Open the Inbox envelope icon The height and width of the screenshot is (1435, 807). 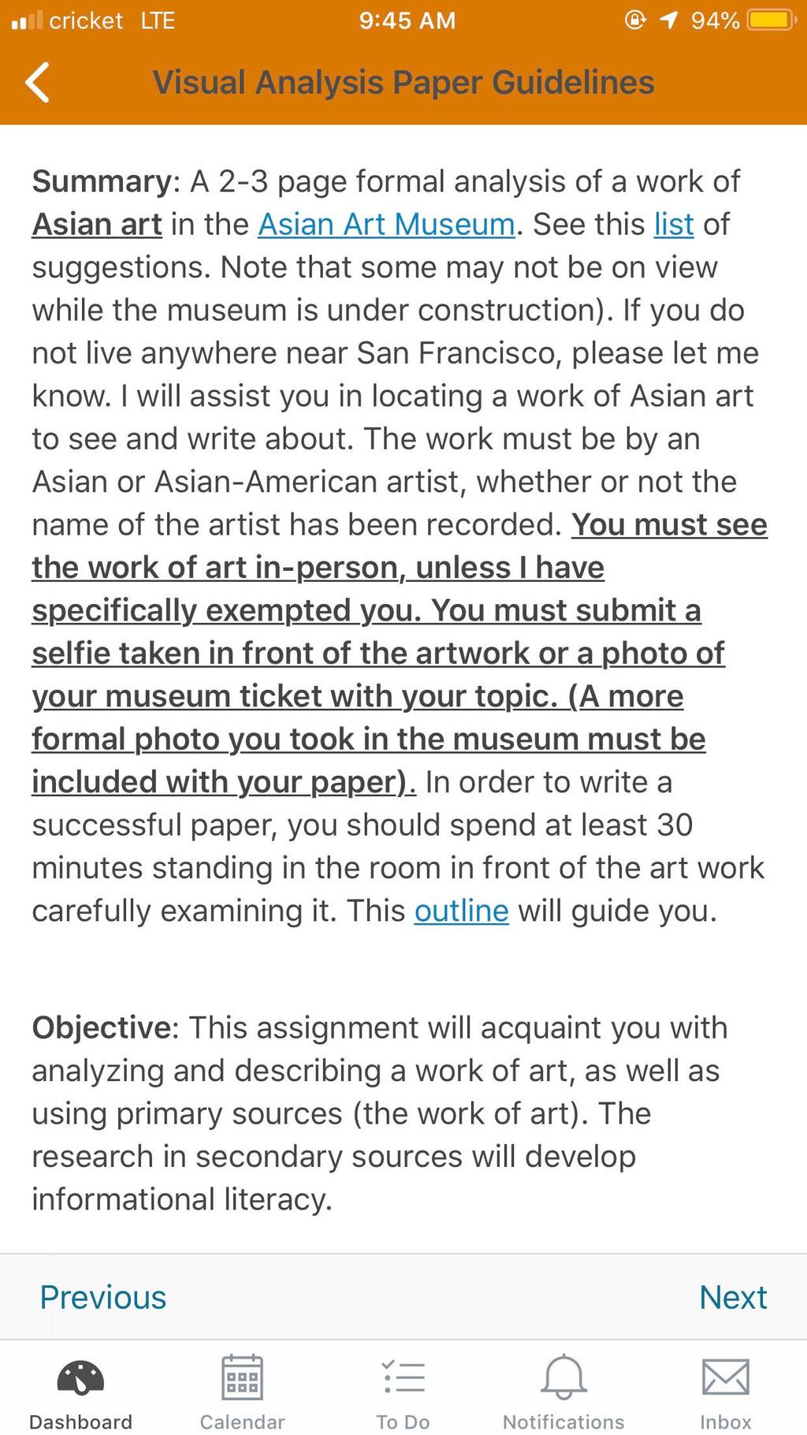click(725, 1377)
